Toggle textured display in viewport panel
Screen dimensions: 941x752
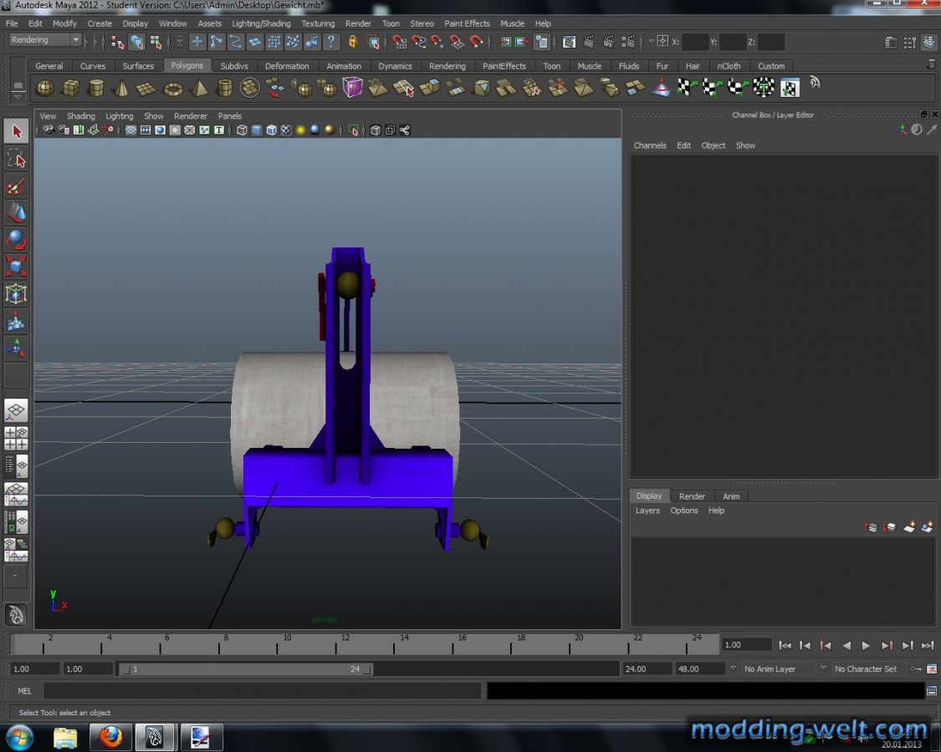286,130
